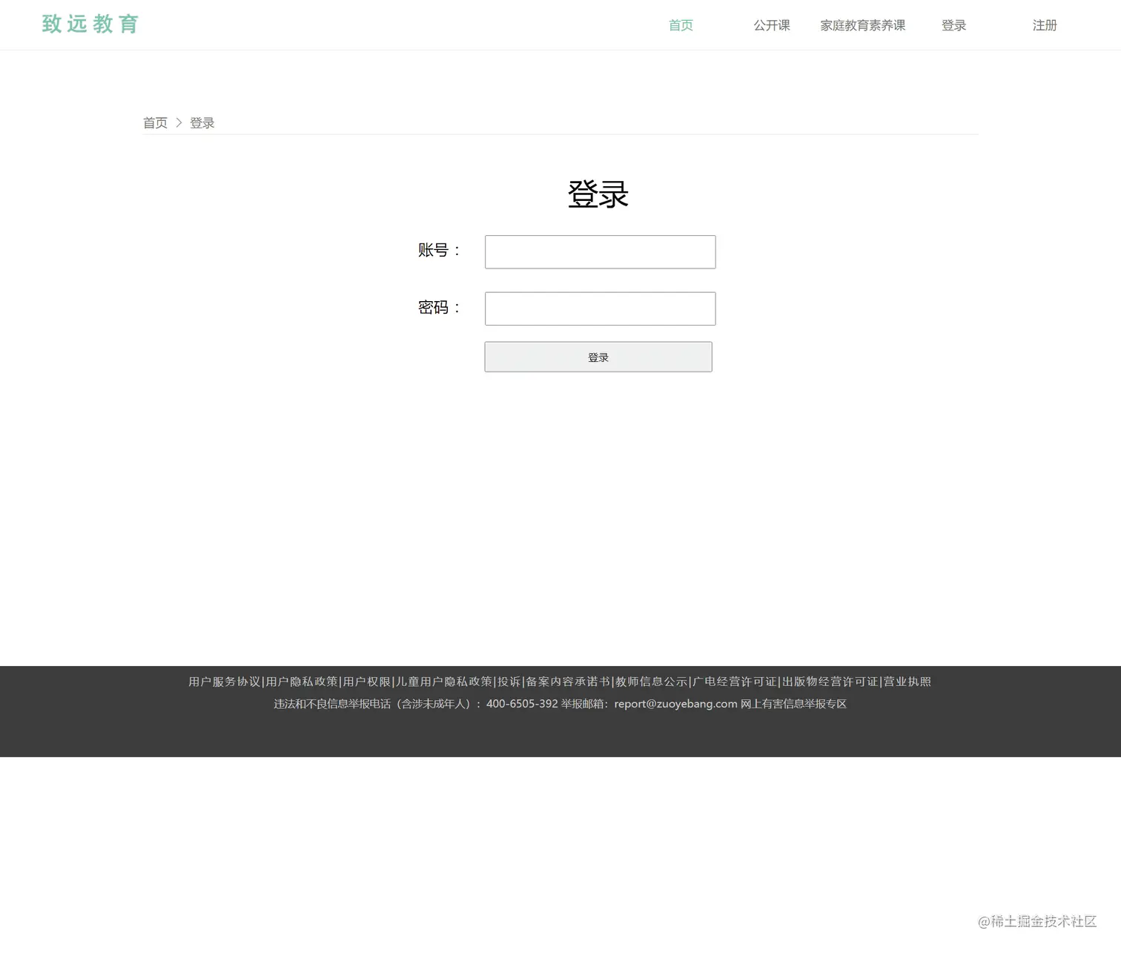This screenshot has width=1121, height=953.
Task: Click the breadcrumb chevron separator
Action: [x=179, y=123]
